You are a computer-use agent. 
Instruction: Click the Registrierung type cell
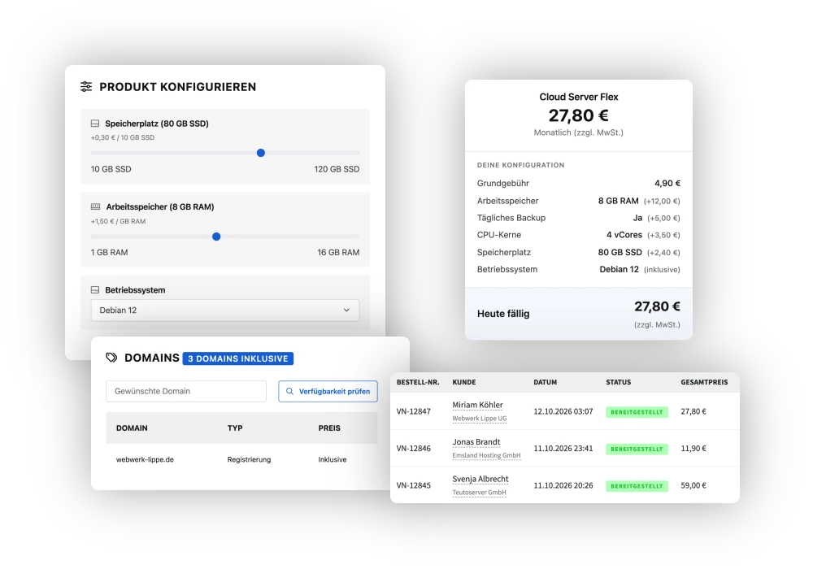(x=249, y=459)
